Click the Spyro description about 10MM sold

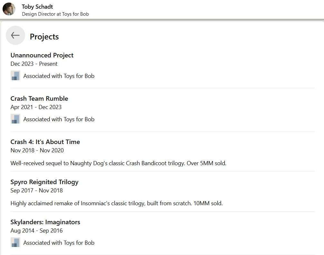point(116,203)
